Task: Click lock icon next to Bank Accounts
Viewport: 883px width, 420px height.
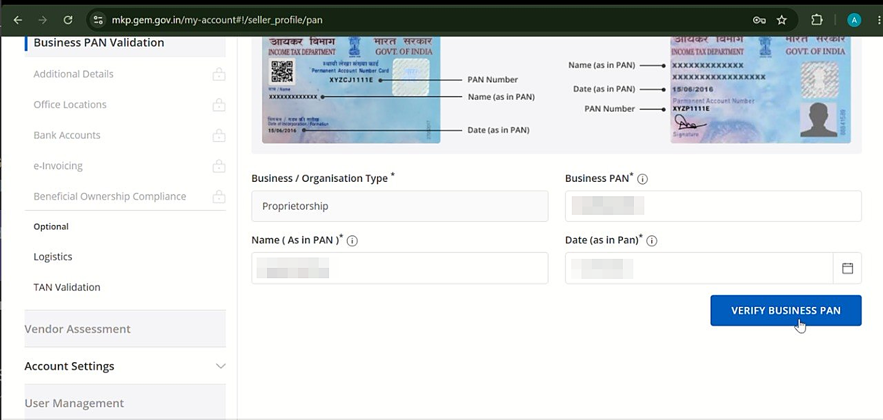Action: click(219, 135)
